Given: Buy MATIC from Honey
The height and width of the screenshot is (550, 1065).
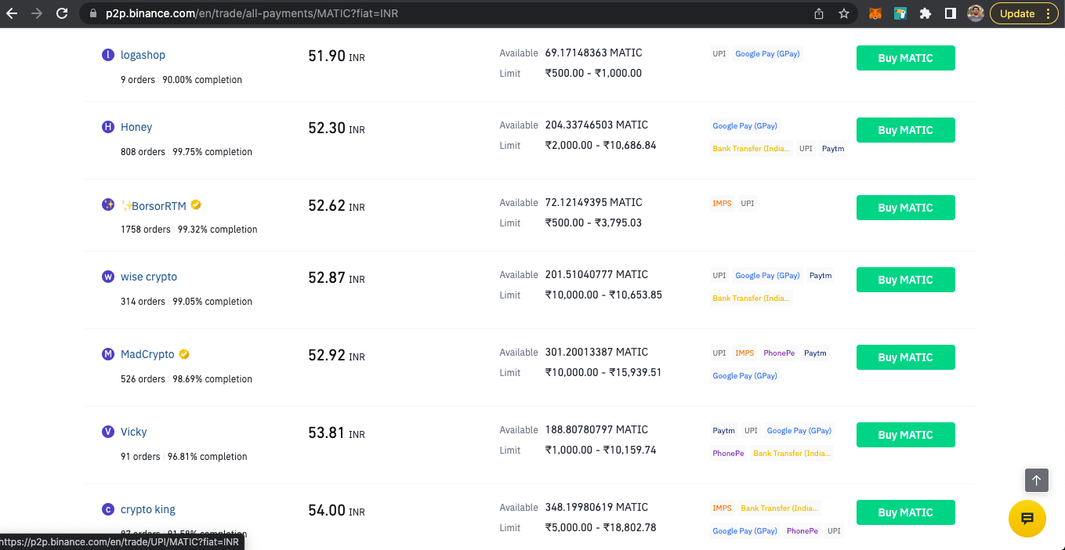Looking at the screenshot, I should point(905,129).
